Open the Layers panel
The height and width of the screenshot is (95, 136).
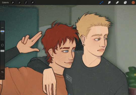pos(125,3)
